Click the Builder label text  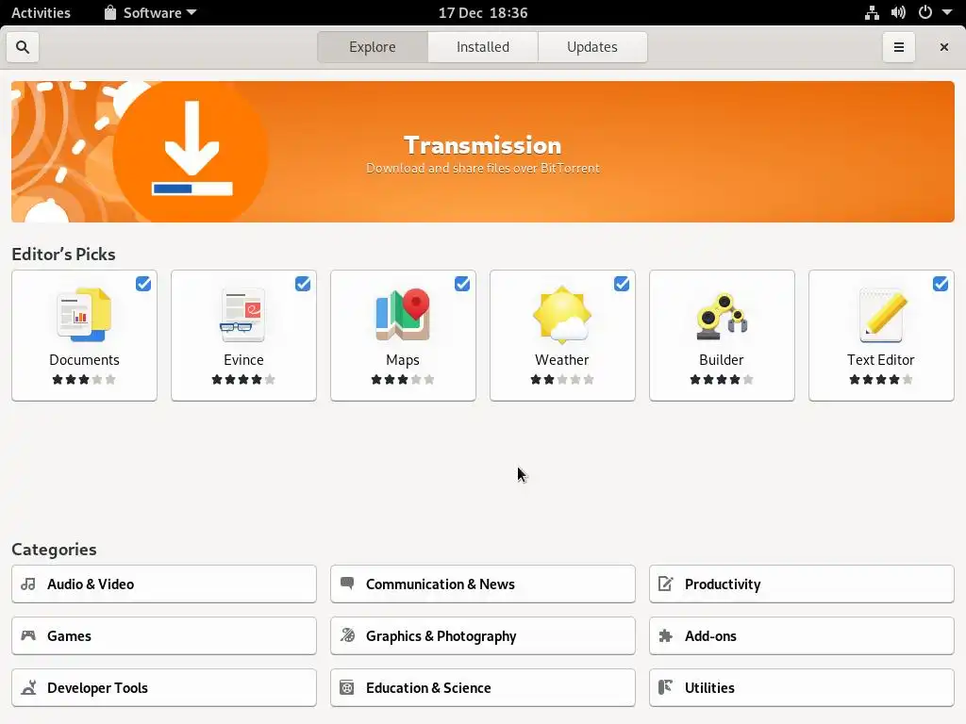coord(722,359)
